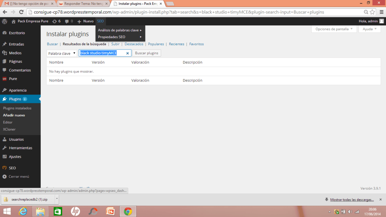Click volume icon in system tray
The width and height of the screenshot is (386, 217).
click(x=350, y=212)
